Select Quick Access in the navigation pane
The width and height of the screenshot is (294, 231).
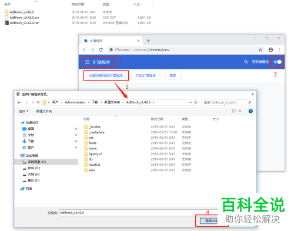click(30, 123)
